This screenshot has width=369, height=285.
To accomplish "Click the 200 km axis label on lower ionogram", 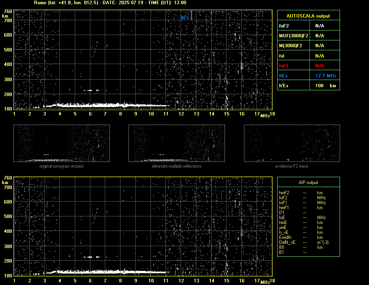I will [x=8, y=261].
